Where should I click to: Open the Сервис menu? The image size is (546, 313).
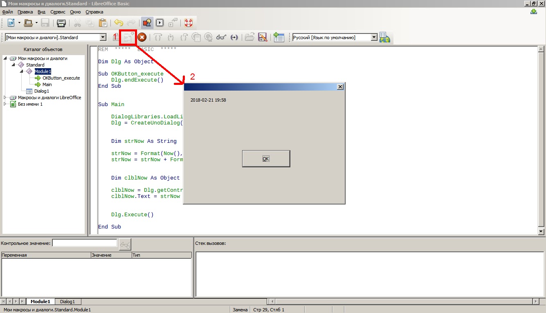tap(58, 12)
